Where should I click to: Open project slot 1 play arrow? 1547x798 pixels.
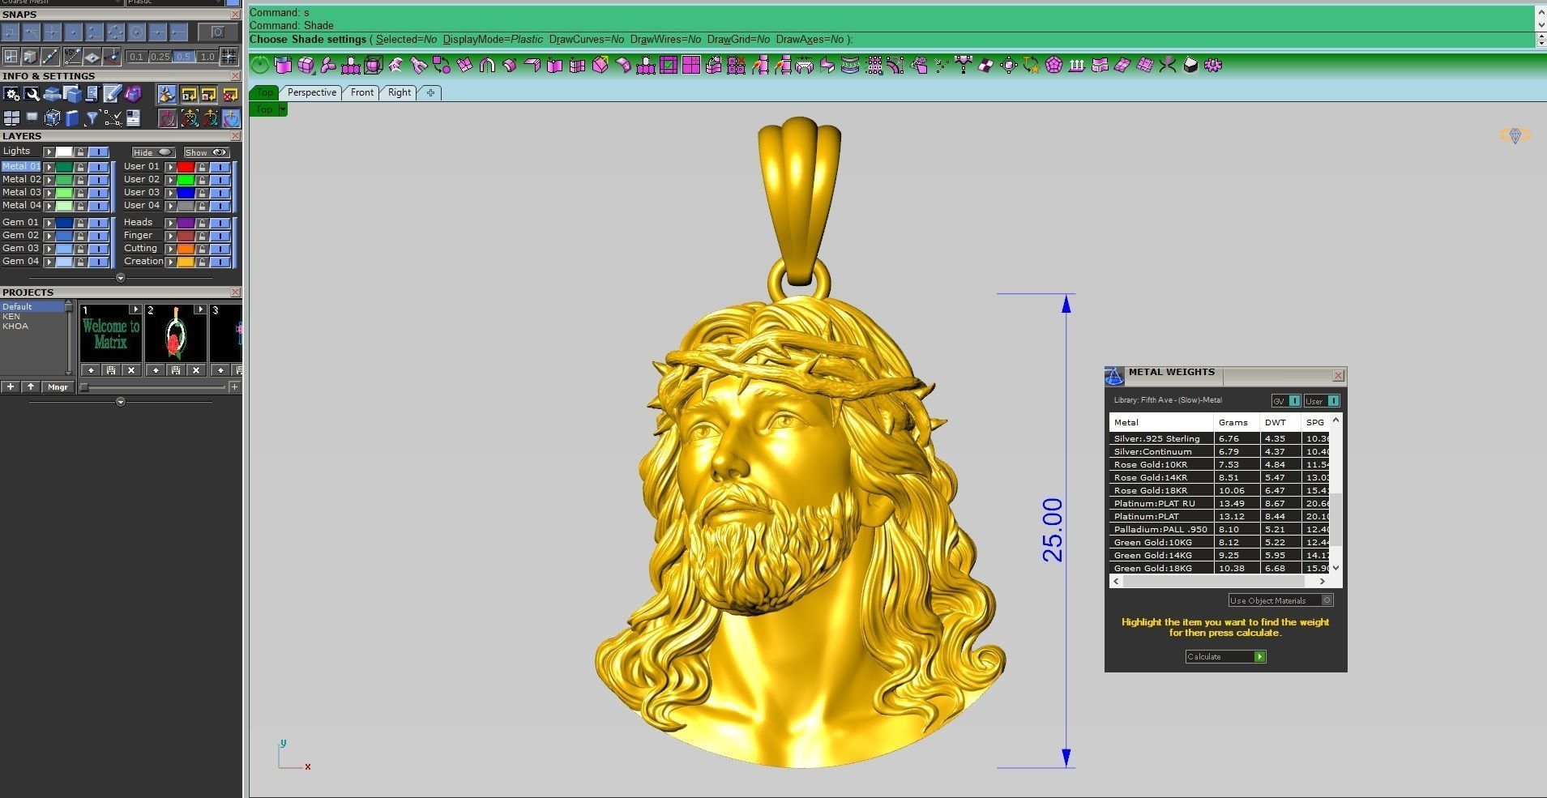pos(135,309)
